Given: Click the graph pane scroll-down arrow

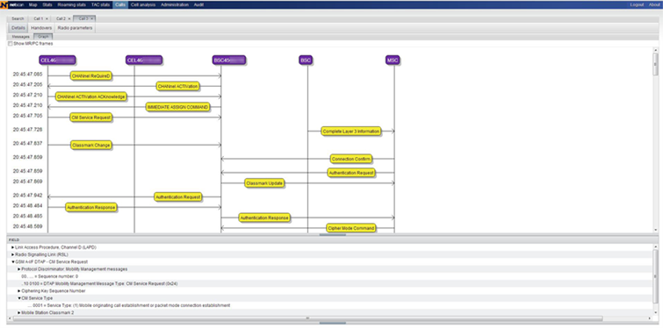Looking at the screenshot, I should click(x=656, y=230).
